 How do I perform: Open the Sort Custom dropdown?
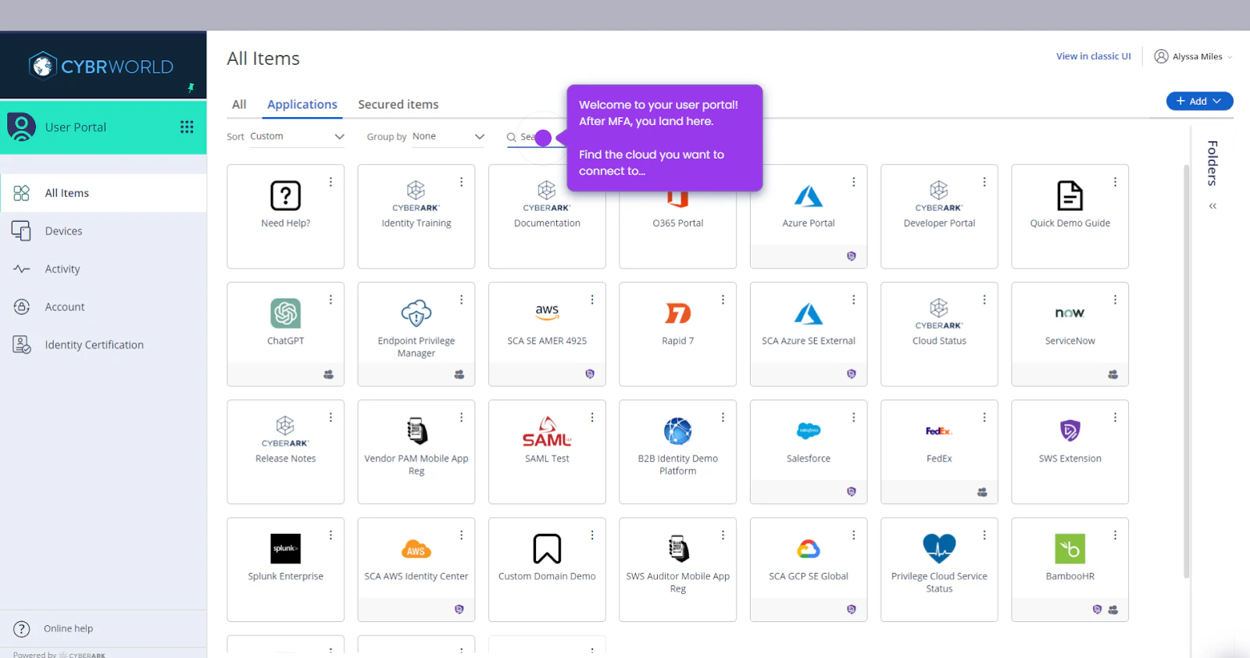coord(297,137)
